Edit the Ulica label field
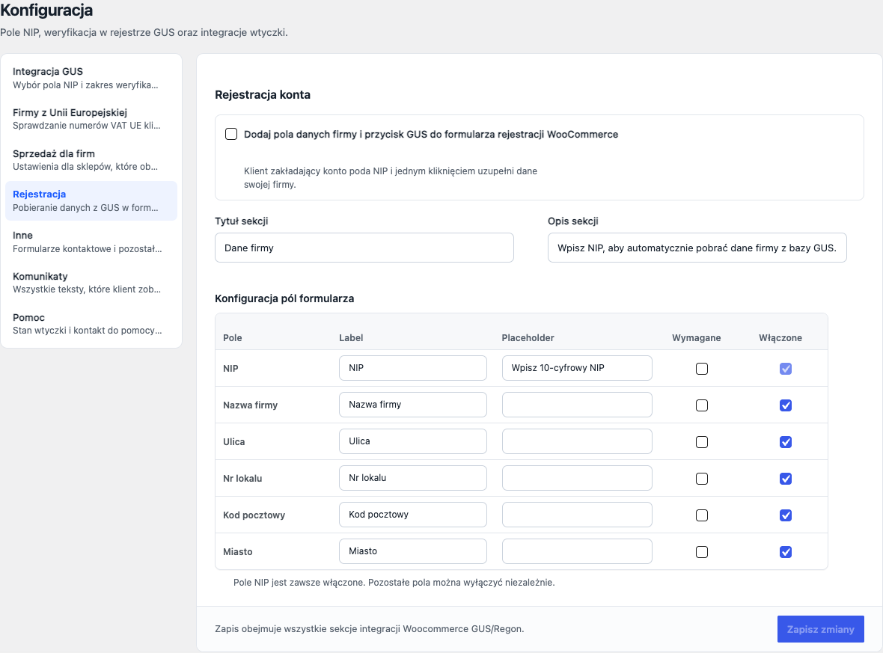Image resolution: width=883 pixels, height=653 pixels. tap(413, 441)
